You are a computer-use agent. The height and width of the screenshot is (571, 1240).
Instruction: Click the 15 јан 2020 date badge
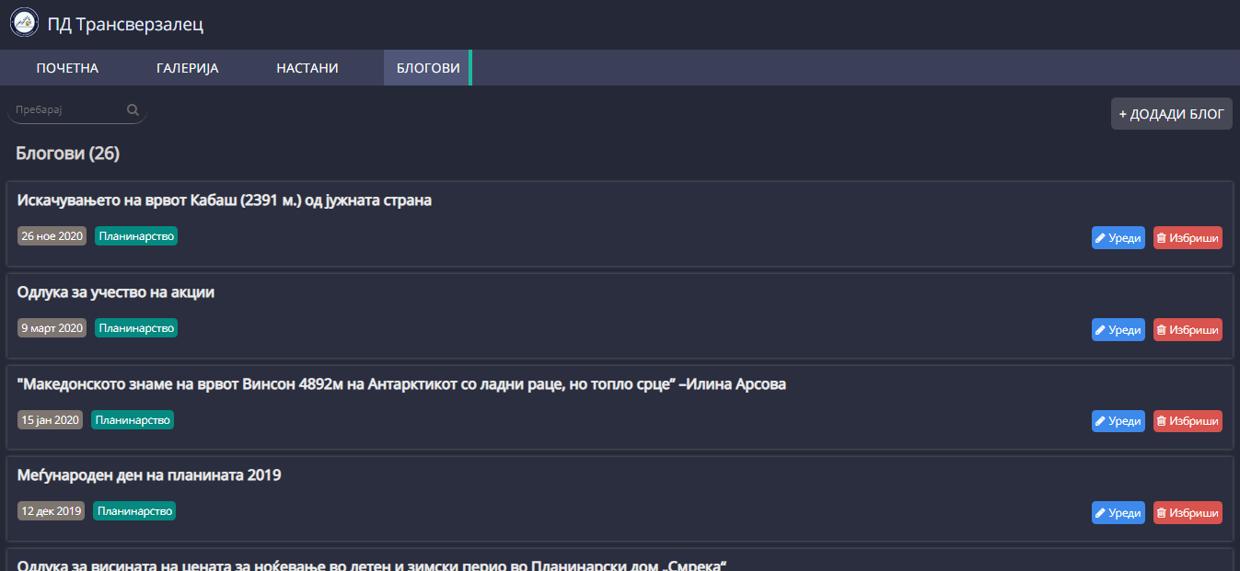click(50, 420)
